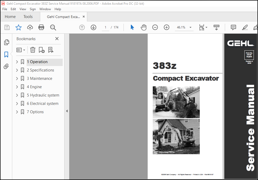
Task: Select the 6 Electrical system bookmark
Action: point(43,104)
